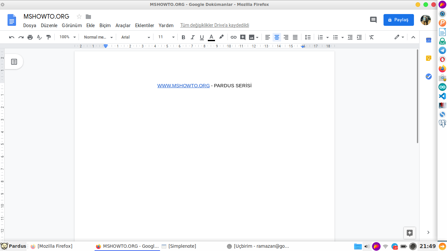Image resolution: width=447 pixels, height=251 pixels.
Task: Open the WWW.MSHOWTO.ORG hyperlink in document
Action: tap(184, 86)
